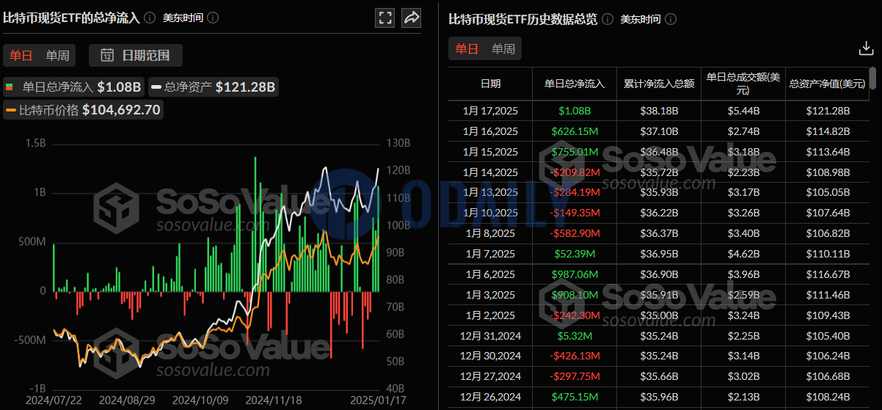Open the 日期范围 date range picker
Screen dimensions: 882x410
pos(136,55)
